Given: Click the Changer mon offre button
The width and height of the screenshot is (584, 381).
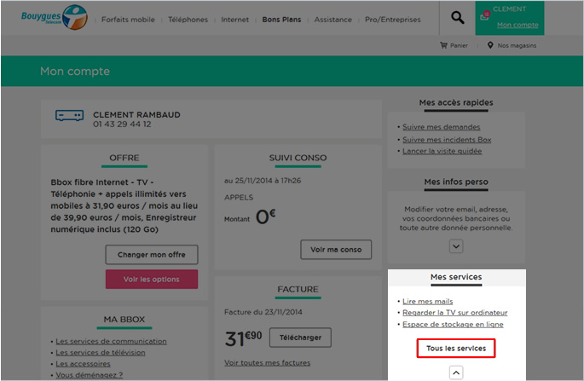Looking at the screenshot, I should click(152, 255).
